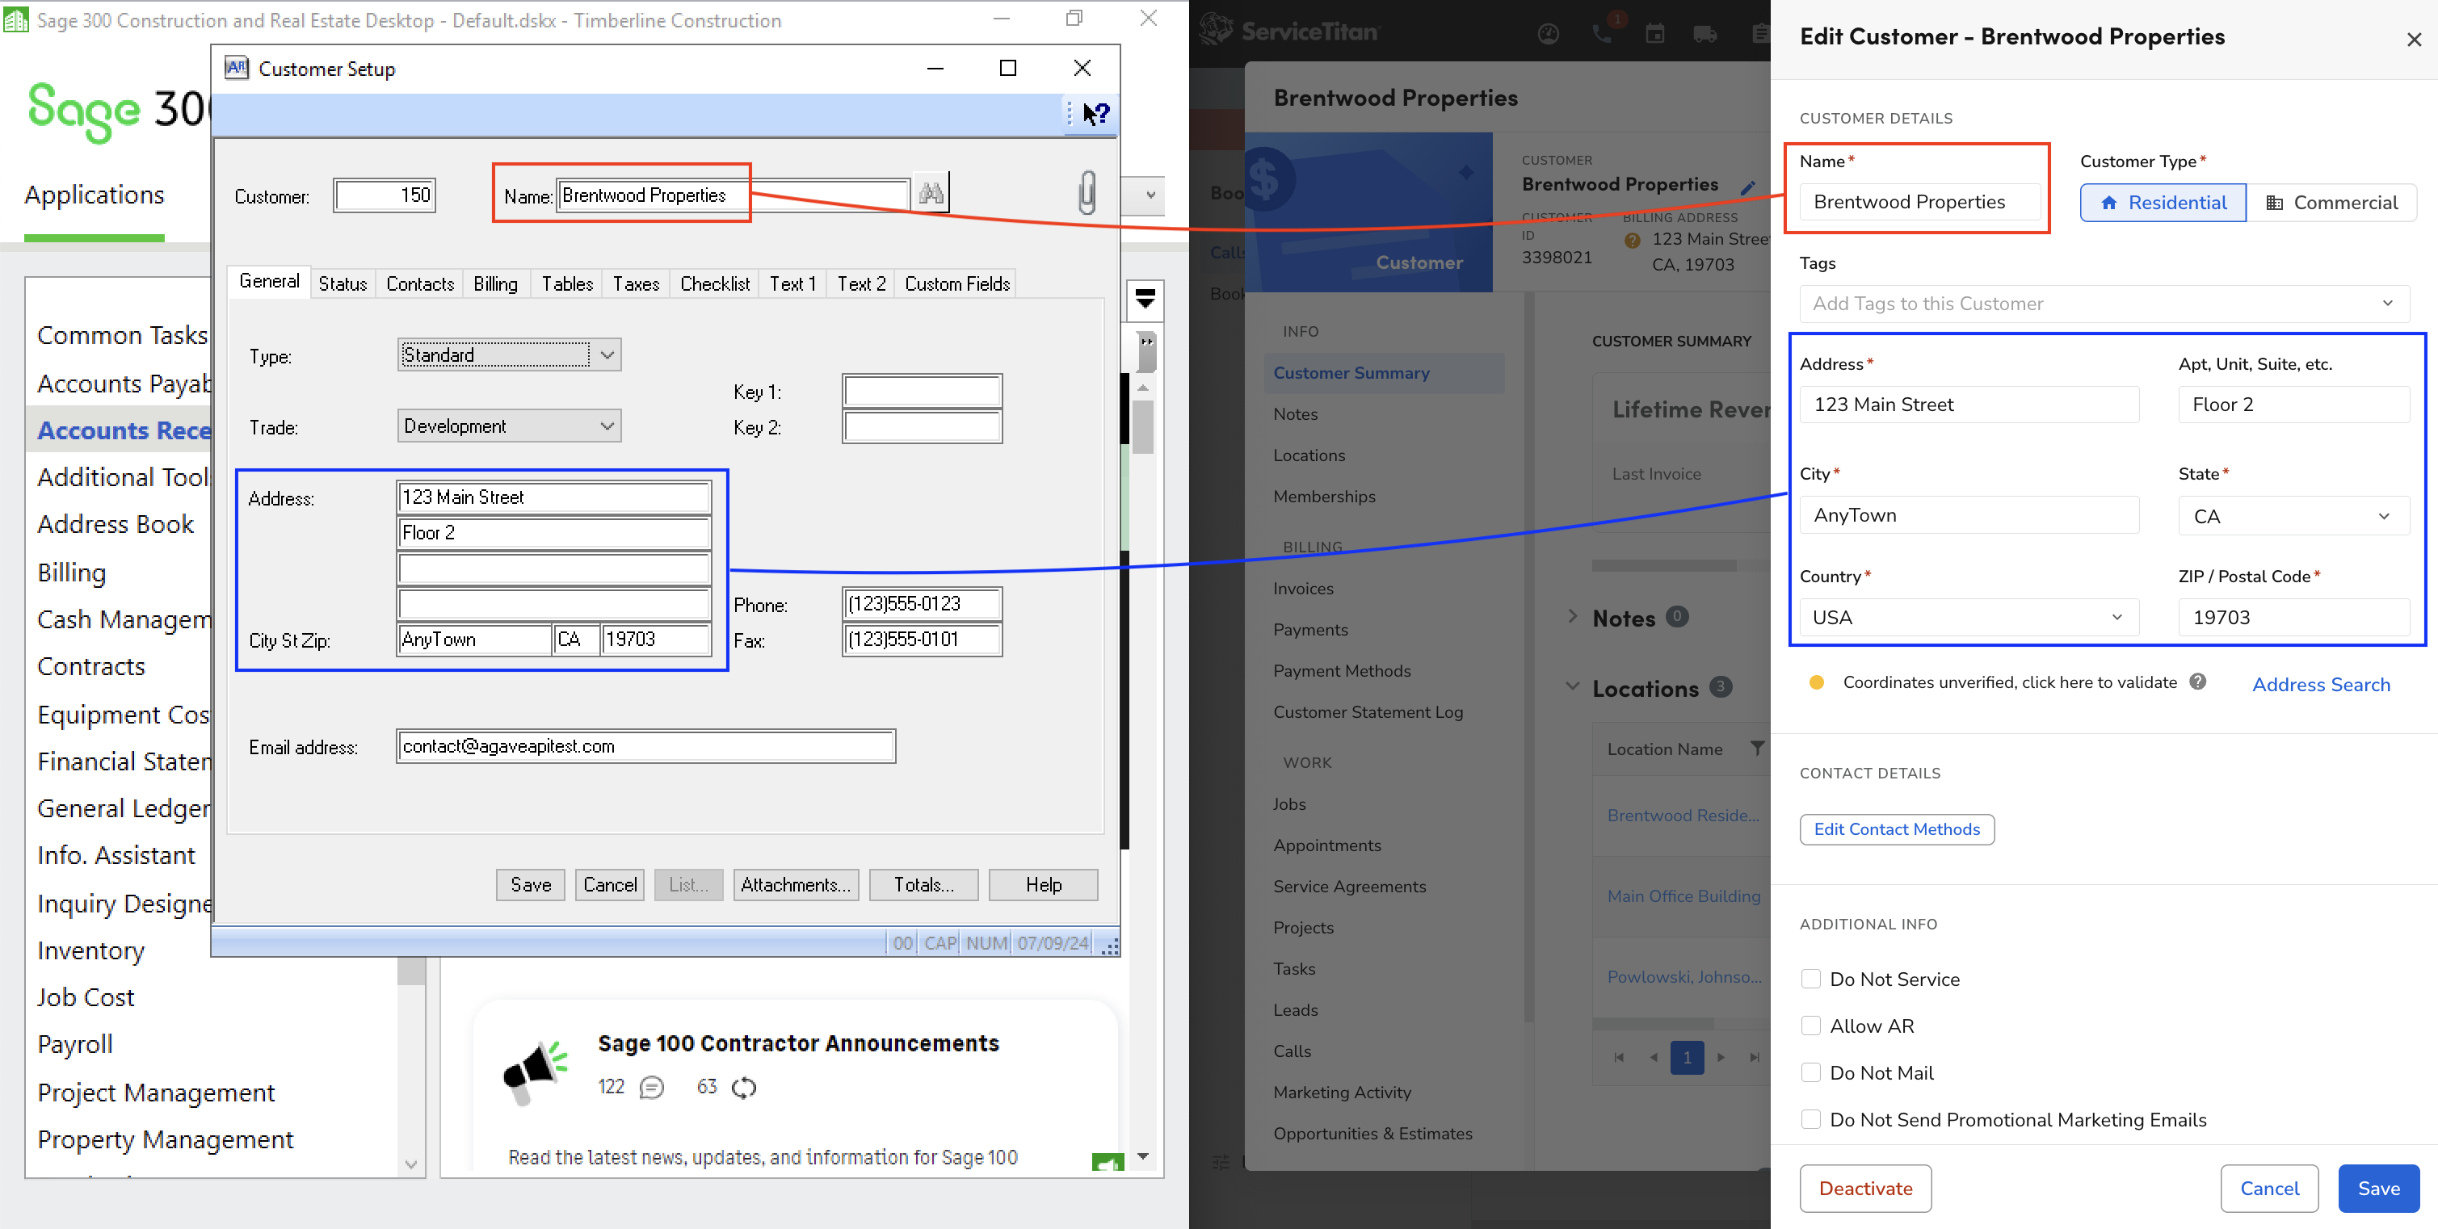This screenshot has width=2438, height=1229.
Task: Open the dropdown arrow right of Customer Setup window
Action: click(x=1150, y=195)
